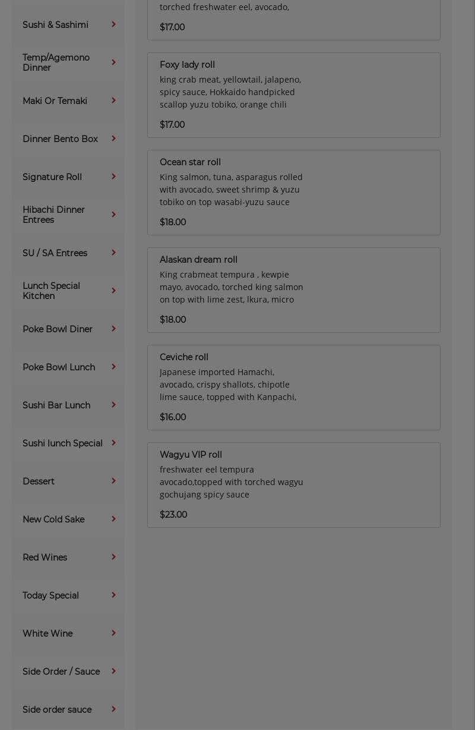Select the Foxy lady roll item
475x730 pixels.
(x=293, y=95)
